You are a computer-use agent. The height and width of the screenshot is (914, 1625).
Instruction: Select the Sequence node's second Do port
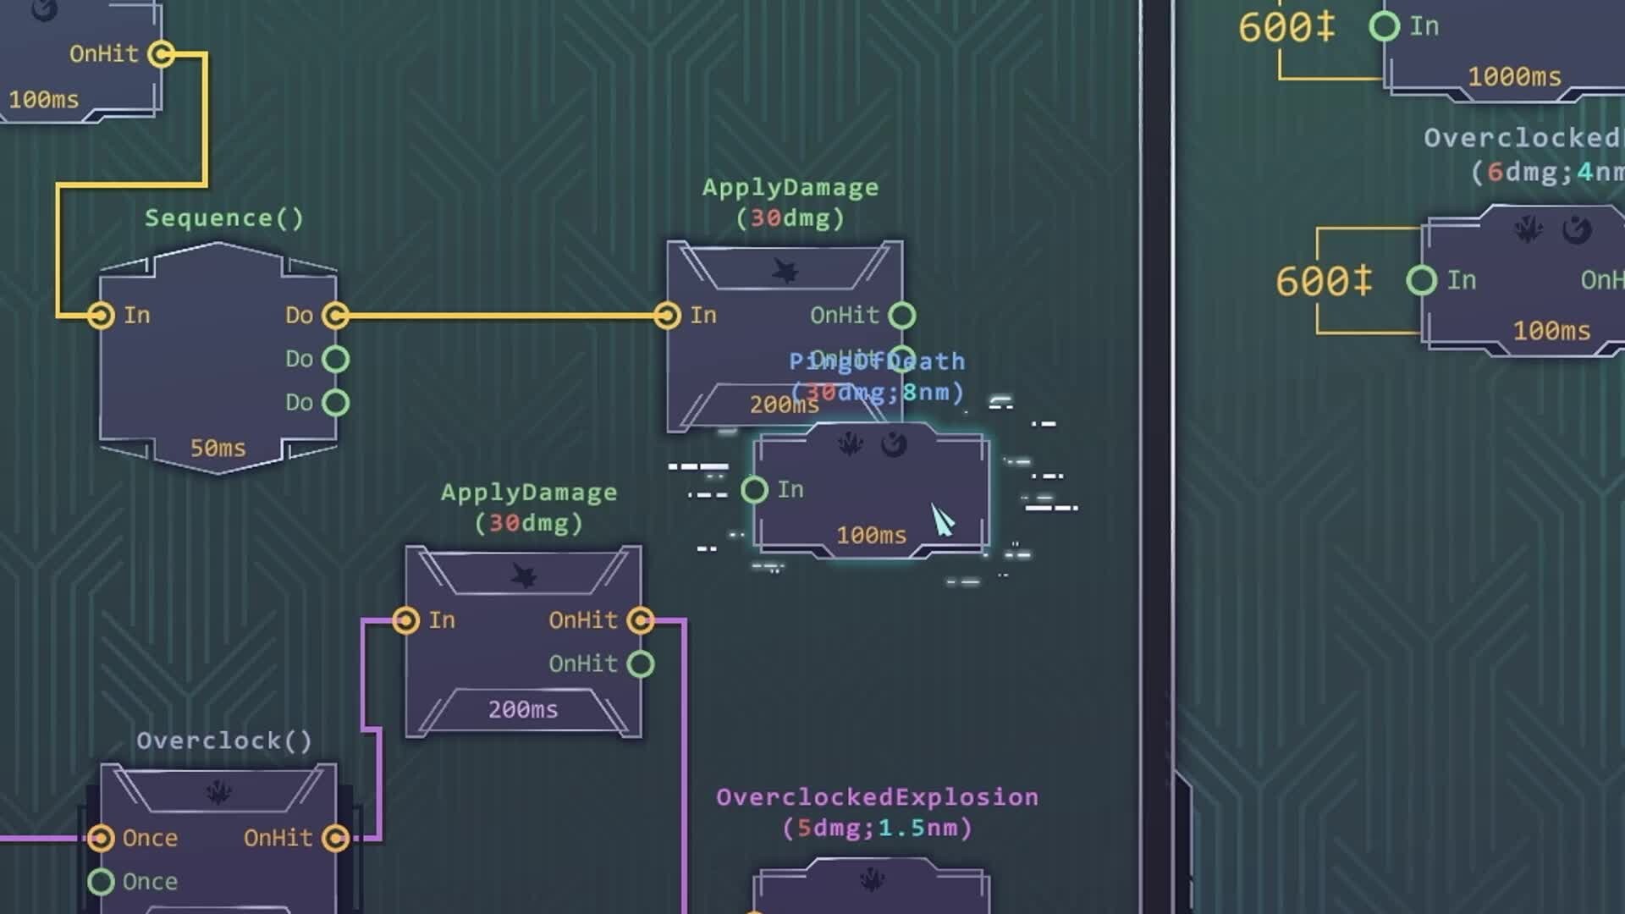click(336, 360)
